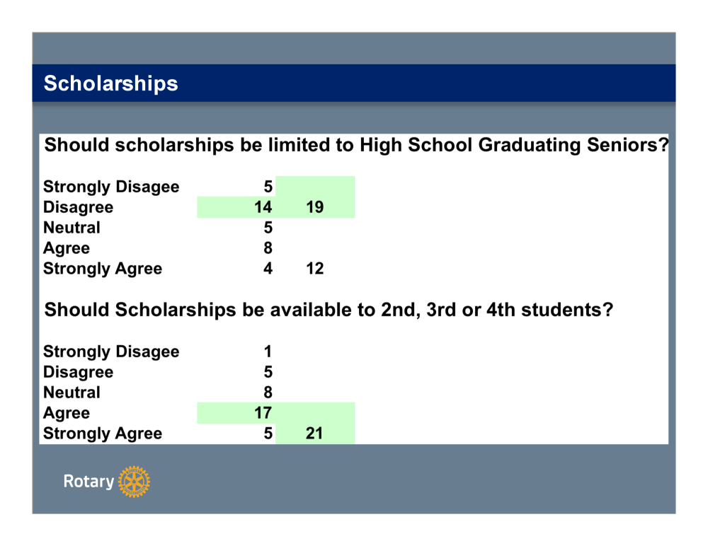Select the Disagree label beside value 14
Image resolution: width=708 pixels, height=546 pixels.
click(x=78, y=207)
